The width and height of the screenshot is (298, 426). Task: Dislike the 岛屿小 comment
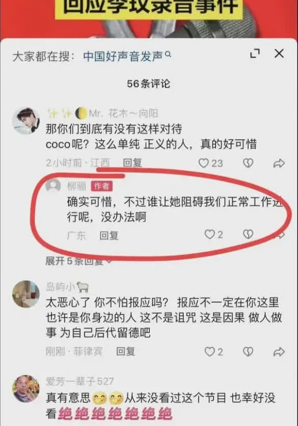[248, 352]
